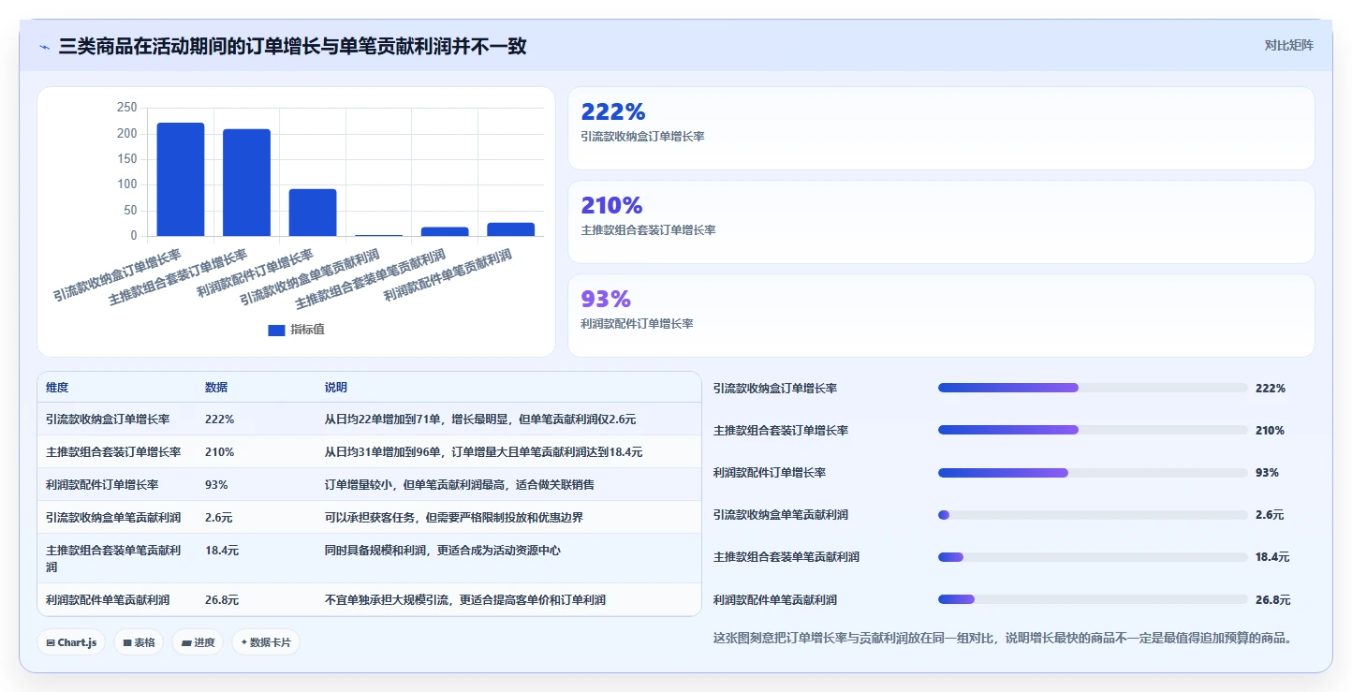Click the 222% cell in the table

[219, 420]
